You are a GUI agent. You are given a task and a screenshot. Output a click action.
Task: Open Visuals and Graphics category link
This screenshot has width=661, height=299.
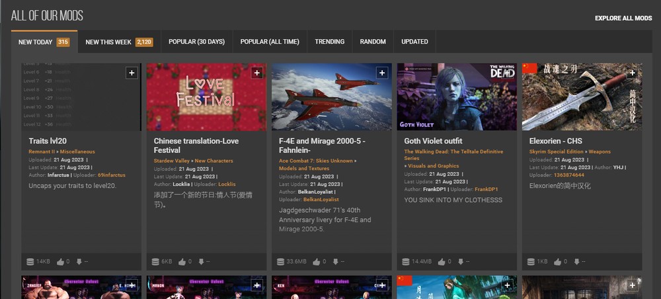tap(434, 166)
